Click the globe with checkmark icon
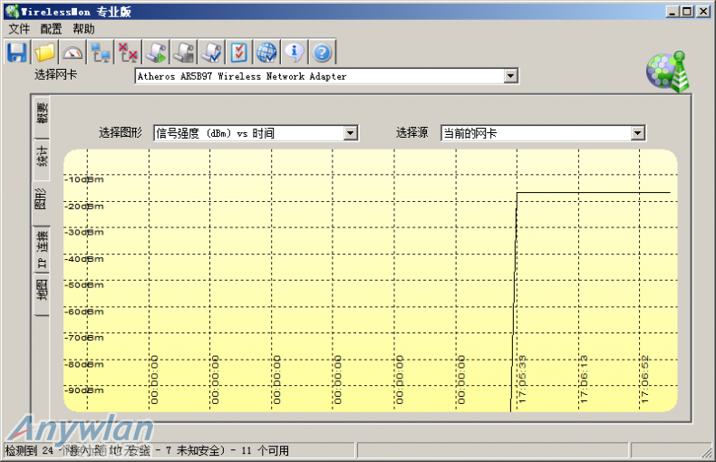The image size is (716, 462). pos(266,53)
